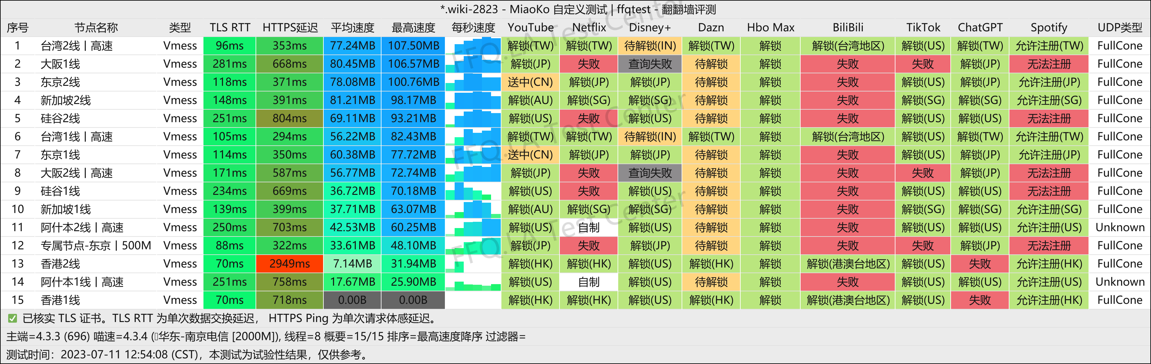1151x364 pixels.
Task: Click the UDP类型 column header
Action: [x=1120, y=28]
